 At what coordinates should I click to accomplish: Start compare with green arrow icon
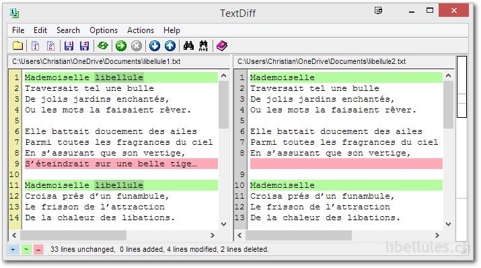pyautogui.click(x=121, y=46)
